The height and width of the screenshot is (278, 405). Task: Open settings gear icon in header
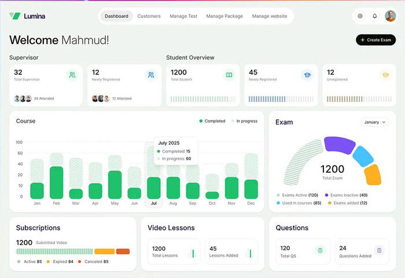(360, 16)
